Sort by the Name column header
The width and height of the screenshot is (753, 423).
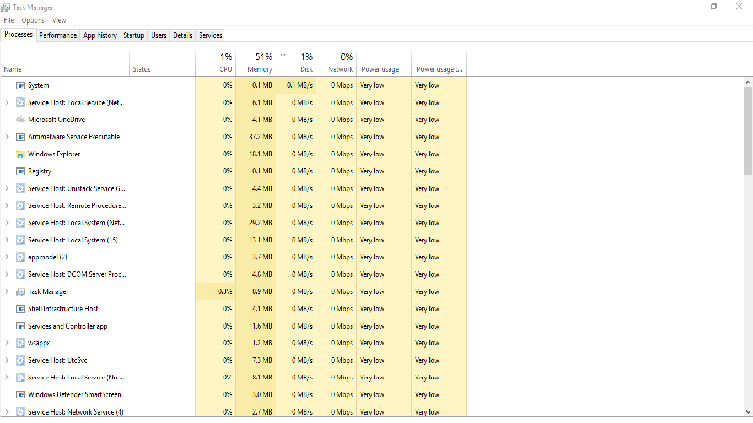(x=65, y=64)
